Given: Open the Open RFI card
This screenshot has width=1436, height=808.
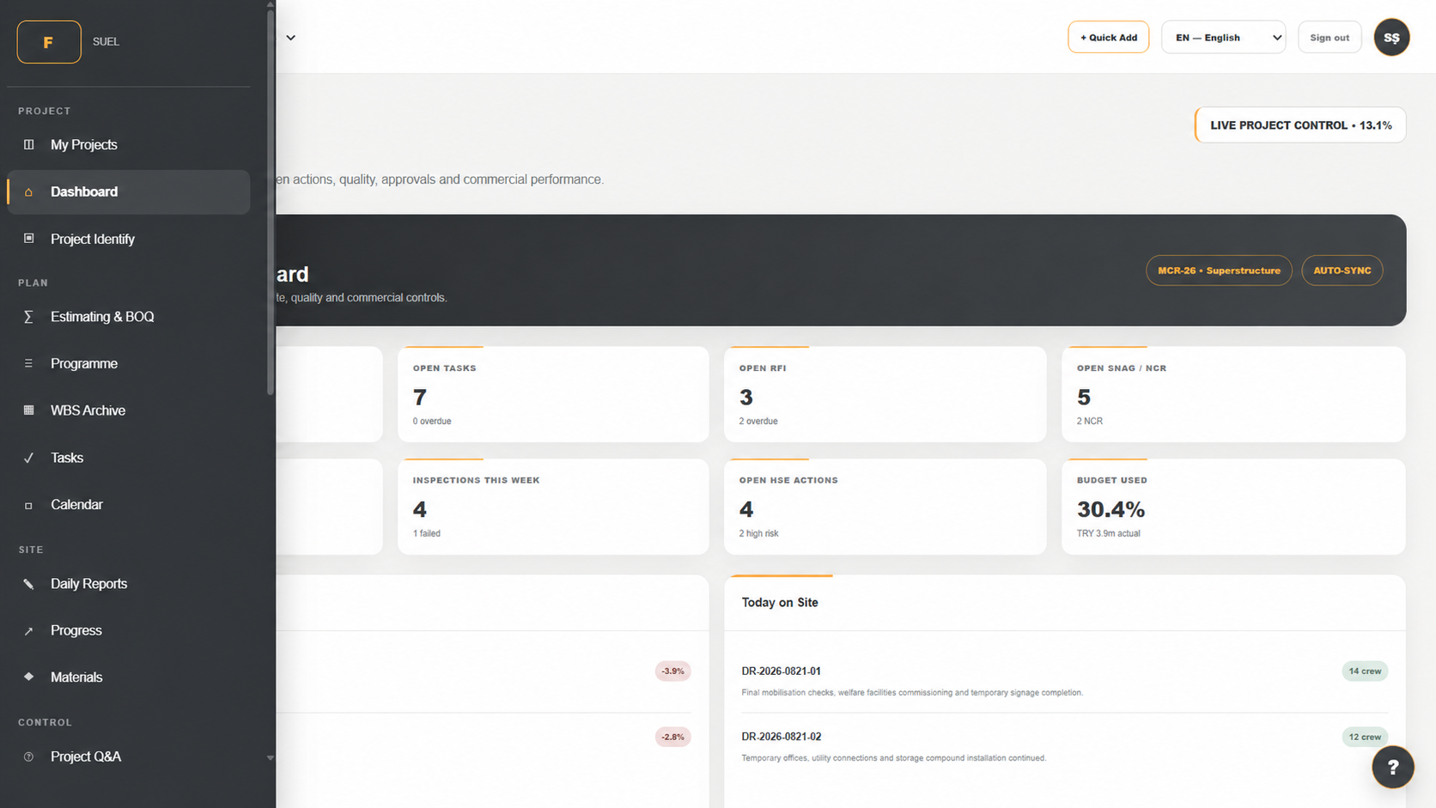Looking at the screenshot, I should click(885, 394).
